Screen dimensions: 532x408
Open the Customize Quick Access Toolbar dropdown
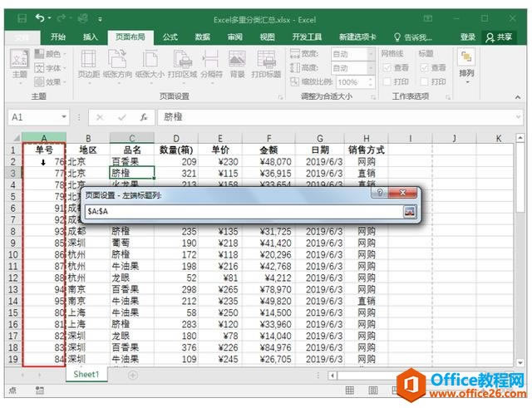point(100,19)
